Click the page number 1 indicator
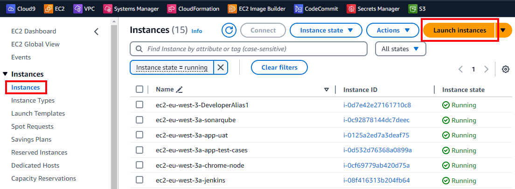Viewport: 515px width, 189px height. coord(473,69)
